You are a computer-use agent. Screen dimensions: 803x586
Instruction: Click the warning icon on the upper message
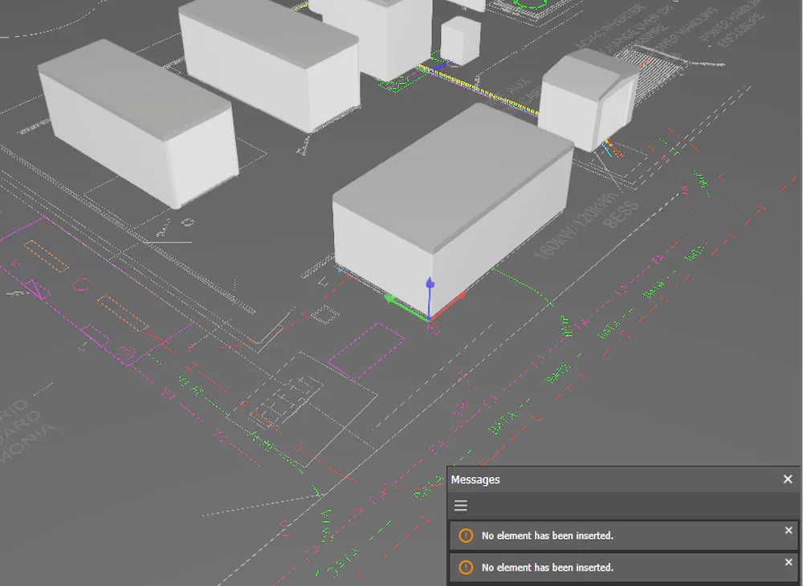[466, 535]
